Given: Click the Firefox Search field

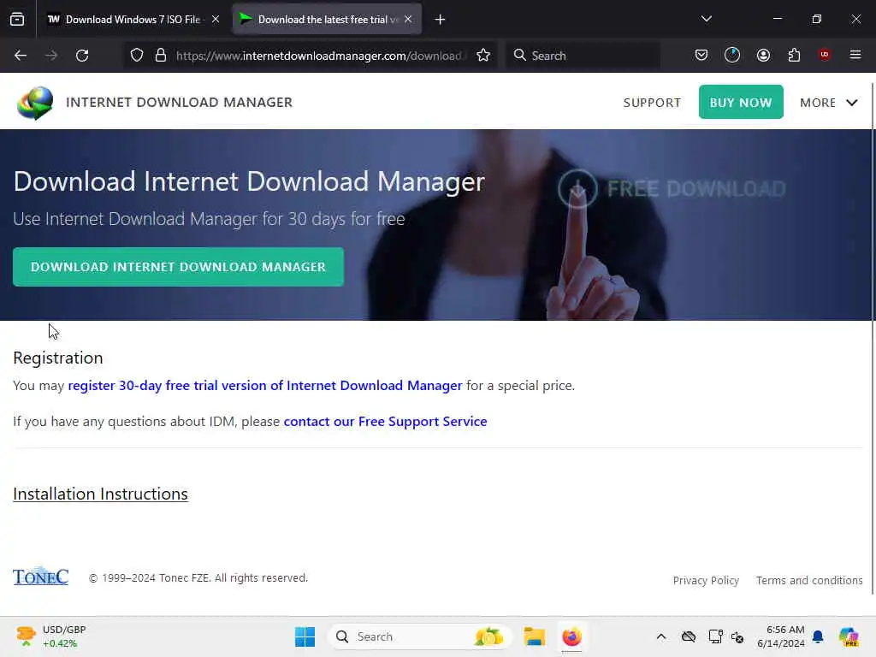Looking at the screenshot, I should click(x=583, y=56).
